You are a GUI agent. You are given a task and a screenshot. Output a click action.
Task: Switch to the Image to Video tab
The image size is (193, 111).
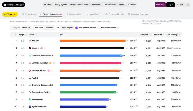(x=74, y=14)
